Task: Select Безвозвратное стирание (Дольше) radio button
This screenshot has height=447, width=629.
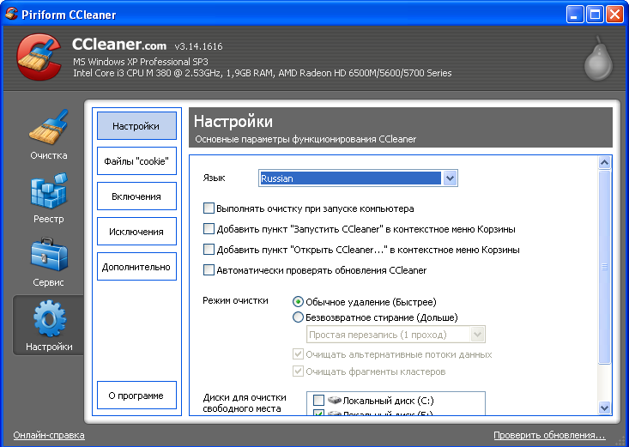Action: [x=298, y=317]
